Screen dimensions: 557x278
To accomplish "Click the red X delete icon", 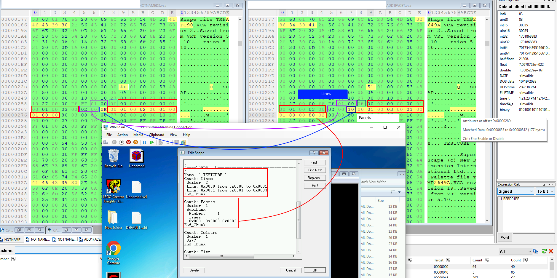I will coord(551,251).
